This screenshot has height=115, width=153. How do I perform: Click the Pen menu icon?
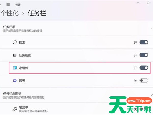point(15,109)
